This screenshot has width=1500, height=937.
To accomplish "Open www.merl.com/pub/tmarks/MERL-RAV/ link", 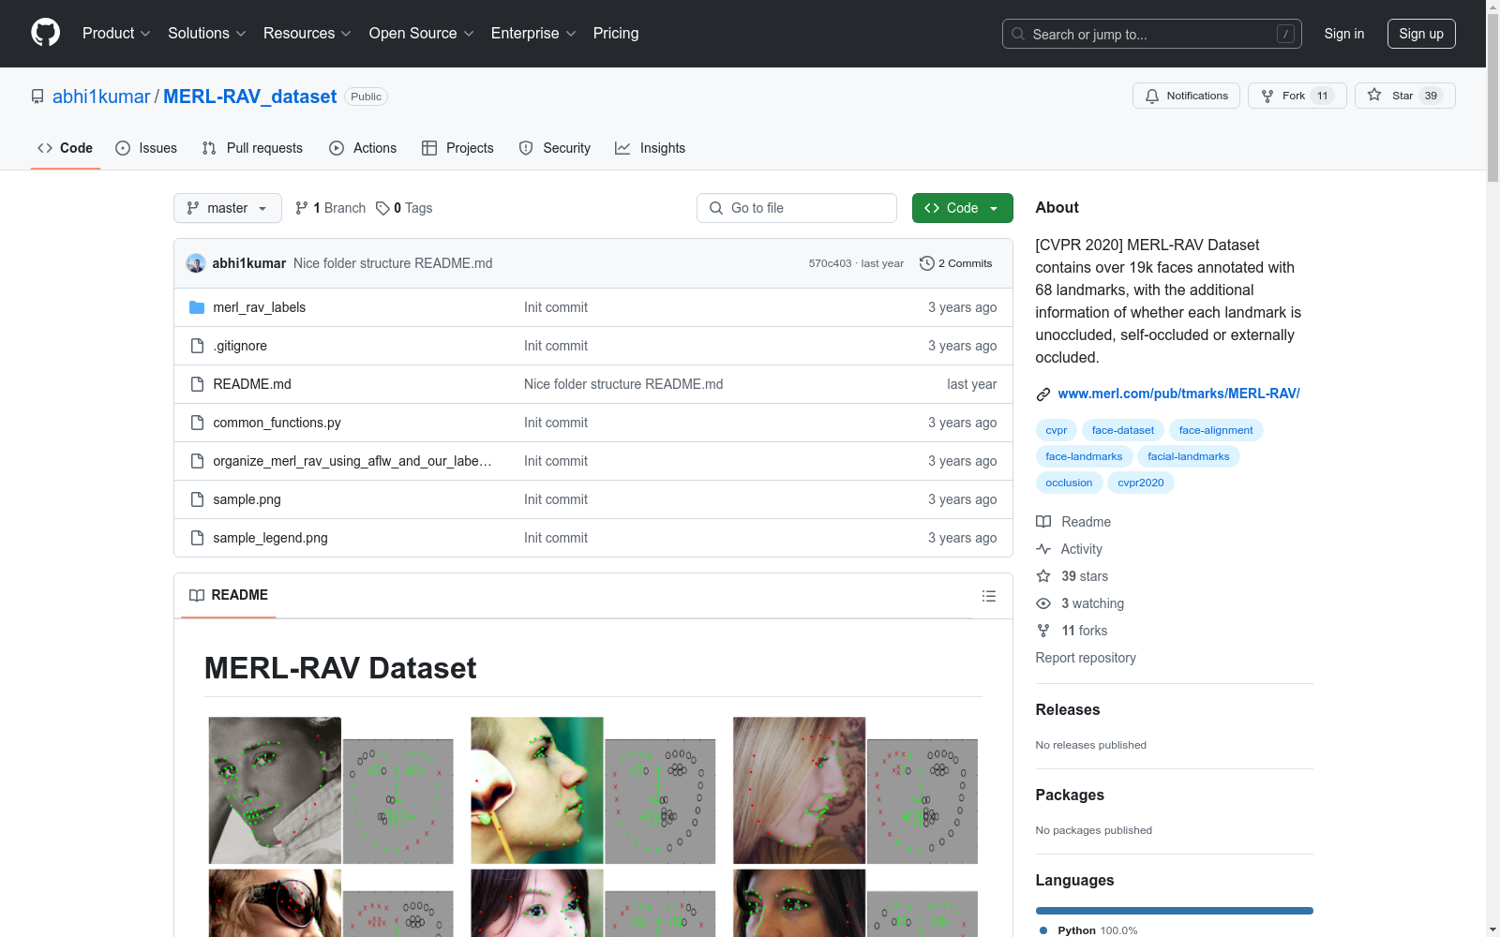I will tap(1178, 394).
